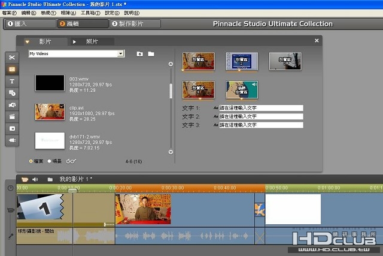Screen dimensions: 383x256
Task: Open the My Videos folder dropdown
Action: [121, 54]
